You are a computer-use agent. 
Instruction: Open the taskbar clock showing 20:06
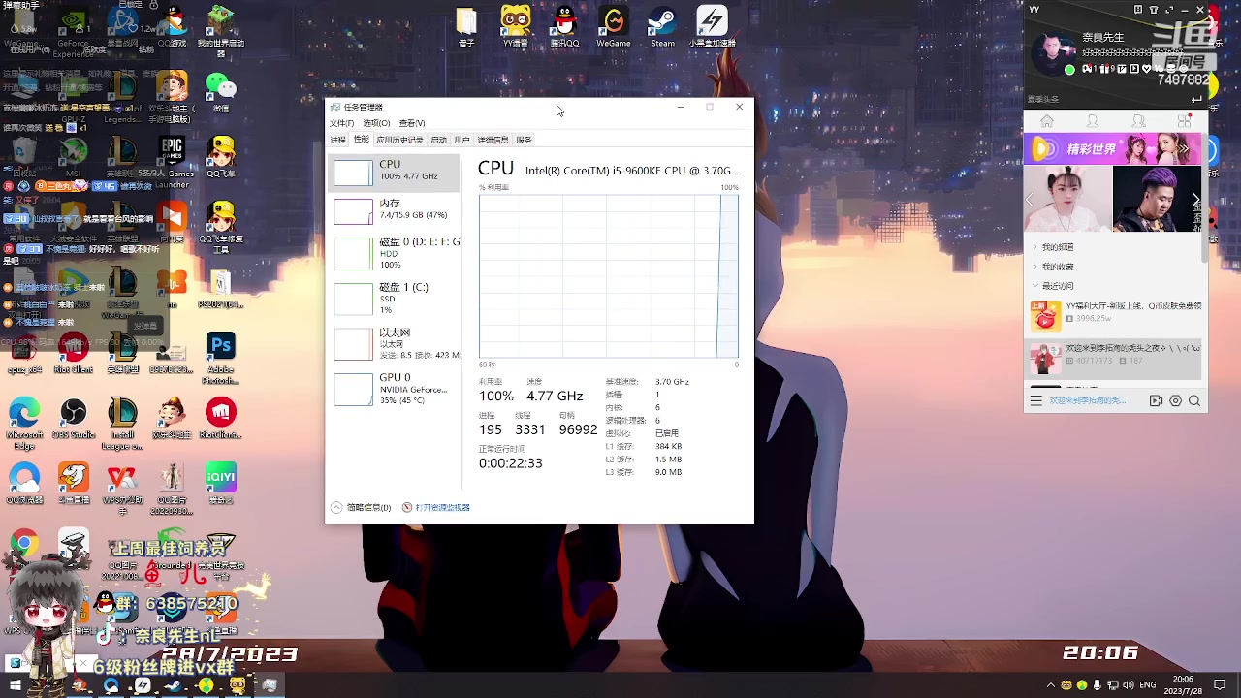(1183, 684)
